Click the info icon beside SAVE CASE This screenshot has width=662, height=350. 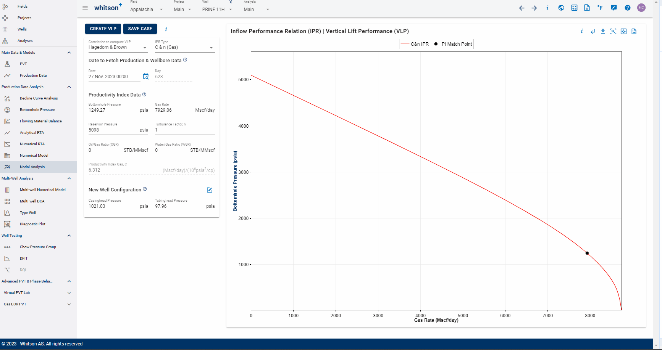coord(166,29)
